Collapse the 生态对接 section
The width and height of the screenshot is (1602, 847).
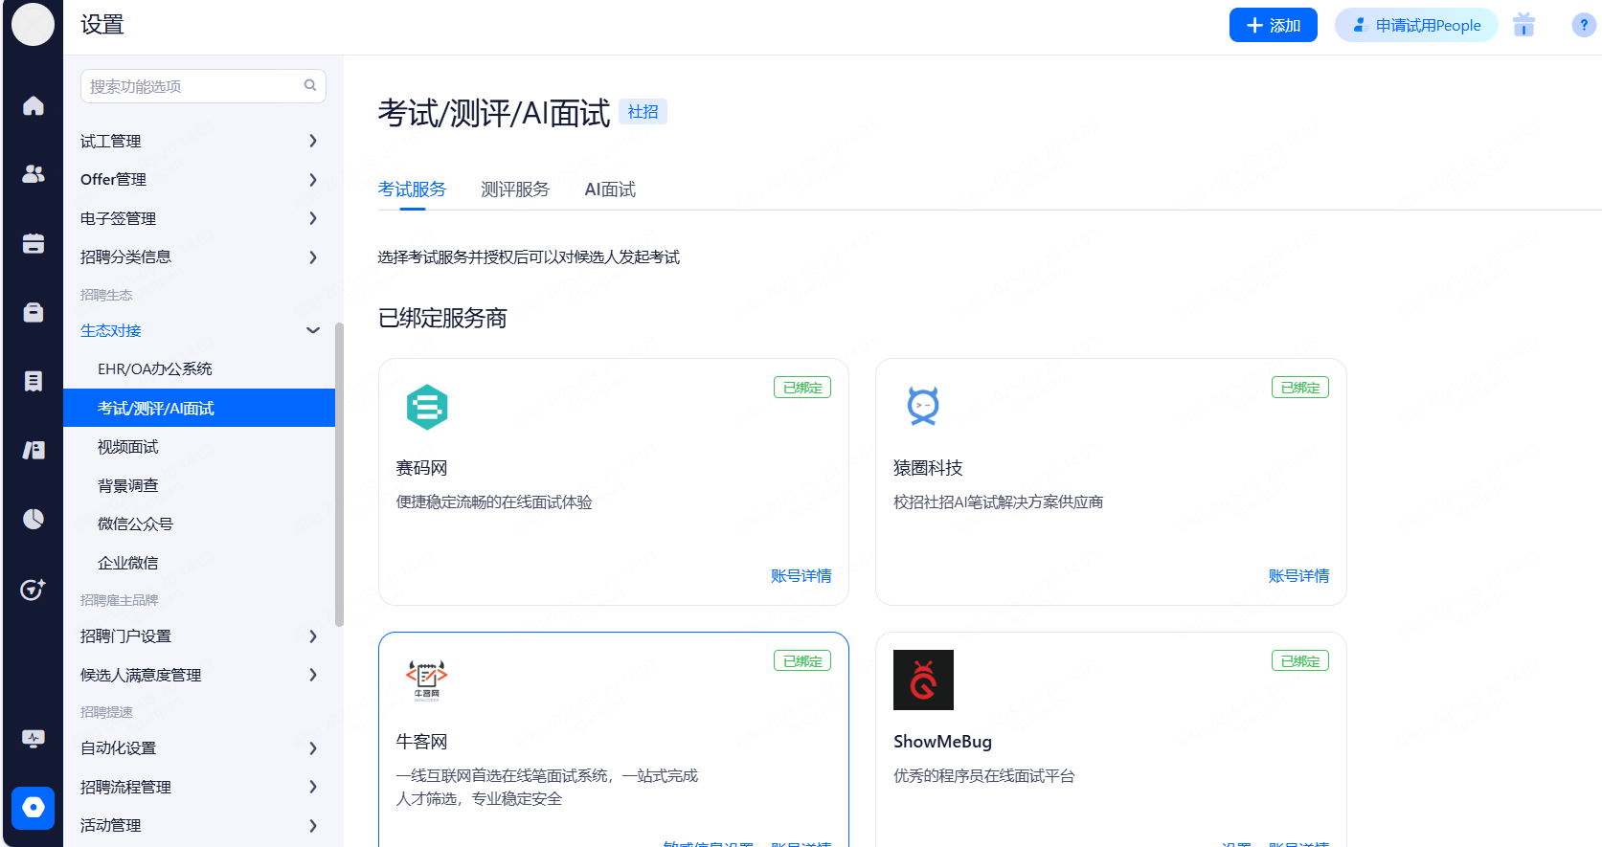click(312, 330)
